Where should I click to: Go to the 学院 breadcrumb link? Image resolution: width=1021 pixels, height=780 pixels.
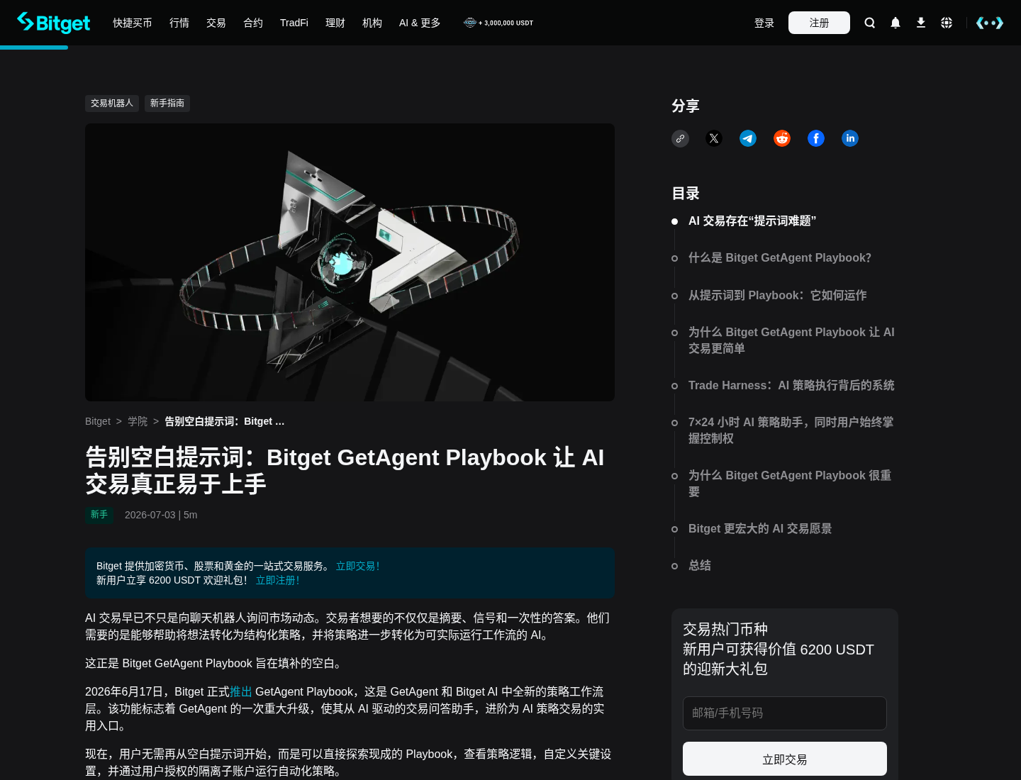[x=138, y=421]
